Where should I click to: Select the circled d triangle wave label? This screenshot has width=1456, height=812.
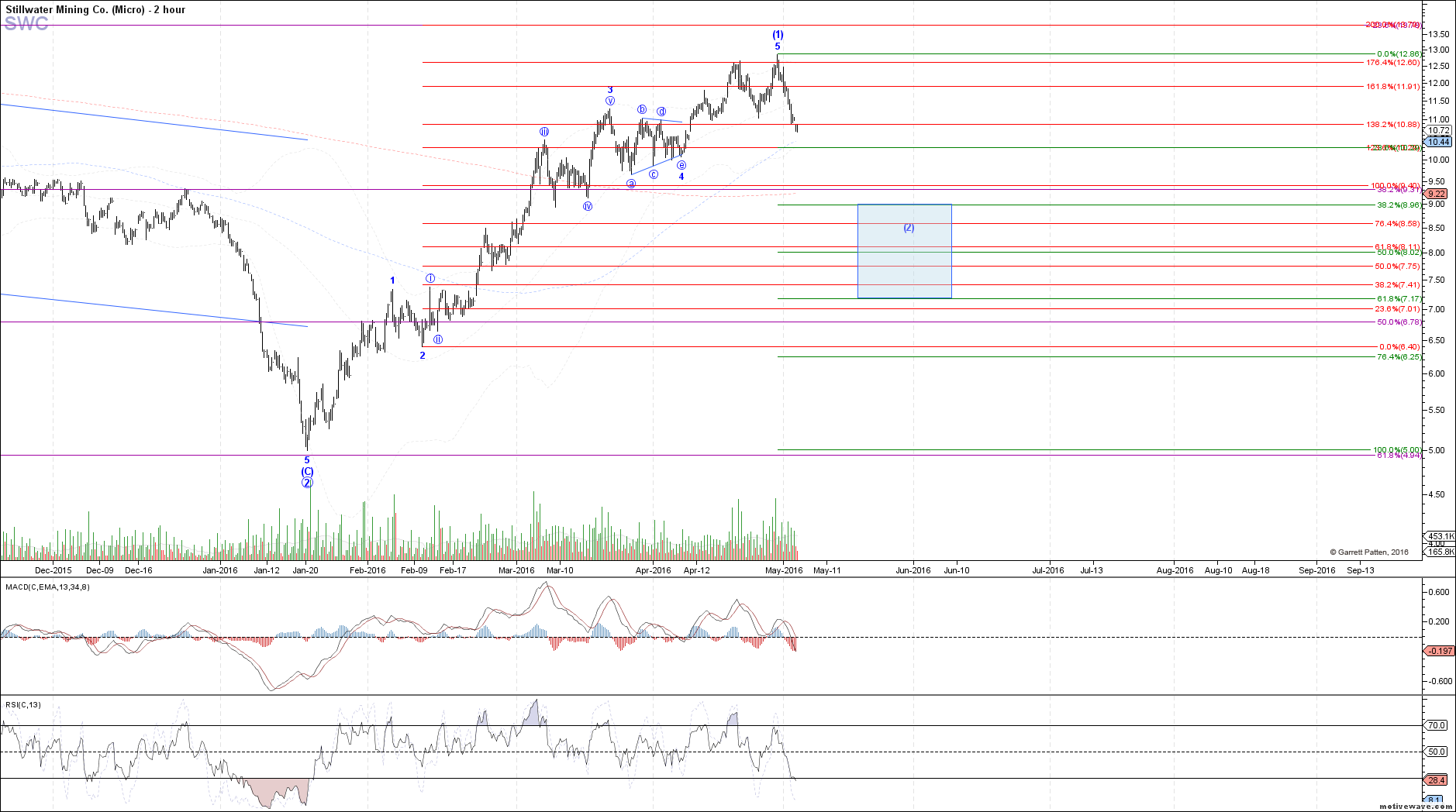[x=661, y=112]
